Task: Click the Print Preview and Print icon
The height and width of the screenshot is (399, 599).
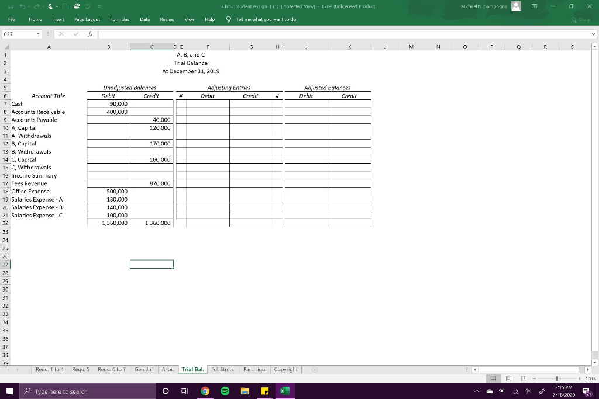Action: (x=77, y=6)
